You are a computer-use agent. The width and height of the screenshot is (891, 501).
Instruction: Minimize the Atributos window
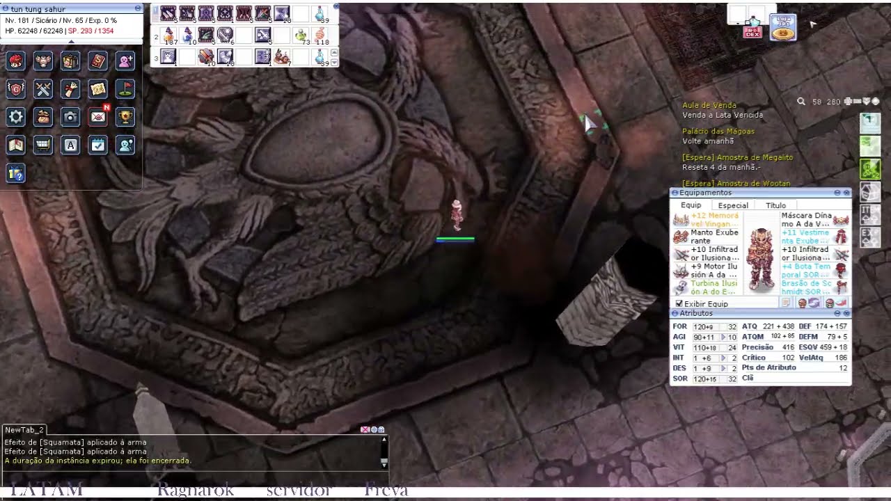coord(837,314)
